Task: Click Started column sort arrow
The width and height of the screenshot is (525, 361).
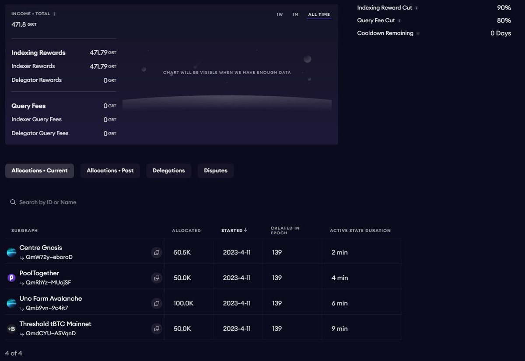Action: (245, 230)
